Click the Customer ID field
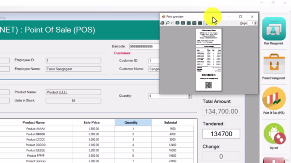This screenshot has width=291, height=163. point(154,60)
